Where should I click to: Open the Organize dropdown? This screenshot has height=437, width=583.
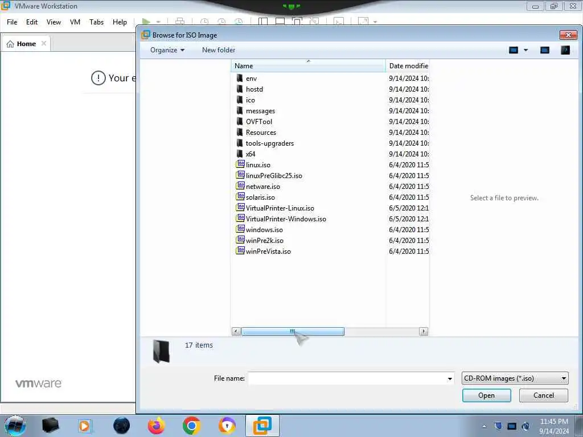click(x=167, y=50)
